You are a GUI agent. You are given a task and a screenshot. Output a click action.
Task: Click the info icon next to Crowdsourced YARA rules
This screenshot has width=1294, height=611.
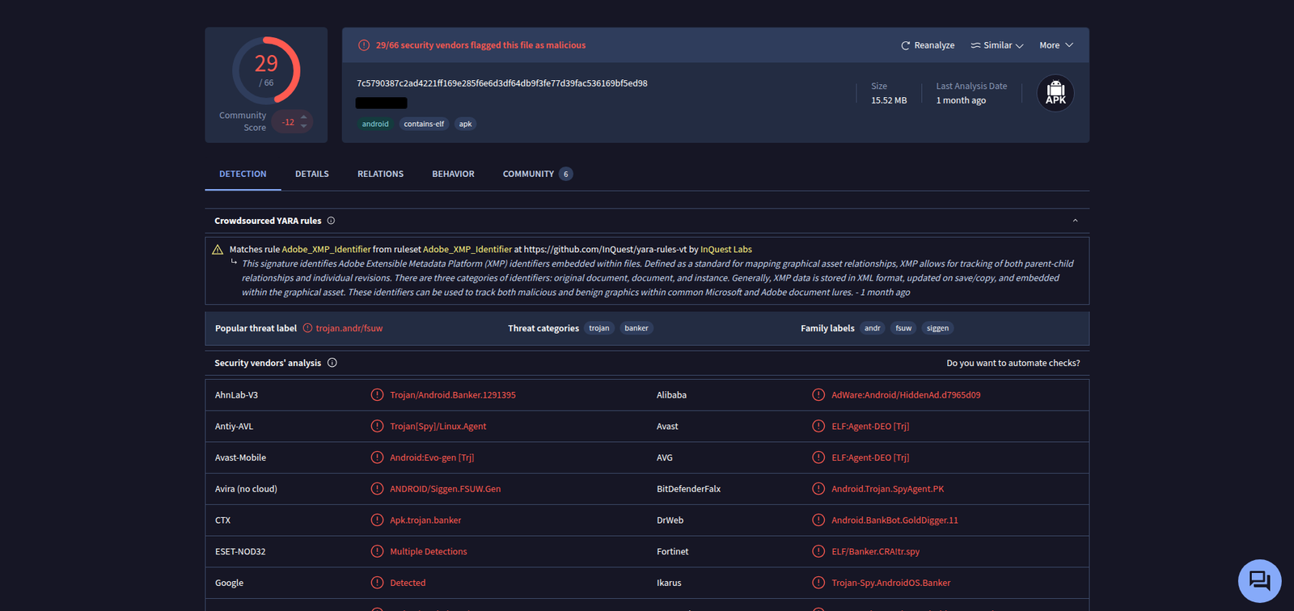(x=331, y=221)
